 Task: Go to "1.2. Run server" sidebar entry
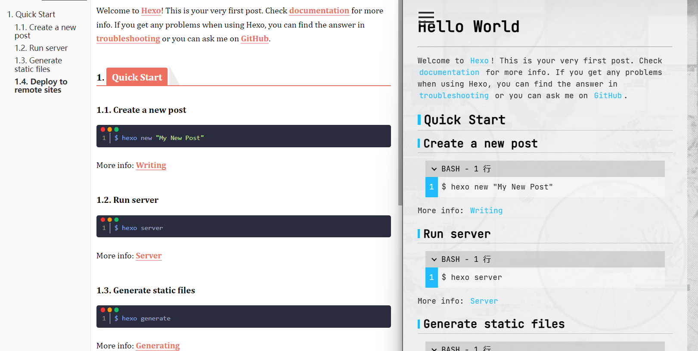(x=41, y=48)
